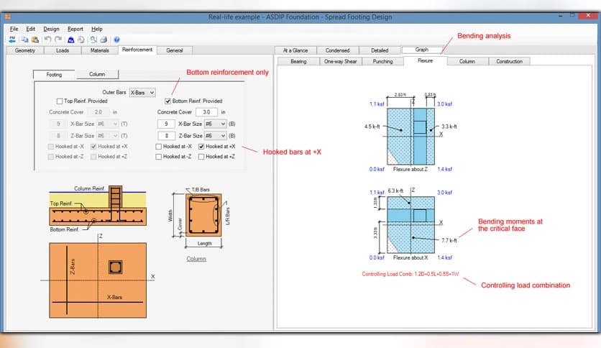Viewport: 601px width, 348px height.
Task: Click the top Concrete Cover 2.0 field
Action: [98, 112]
